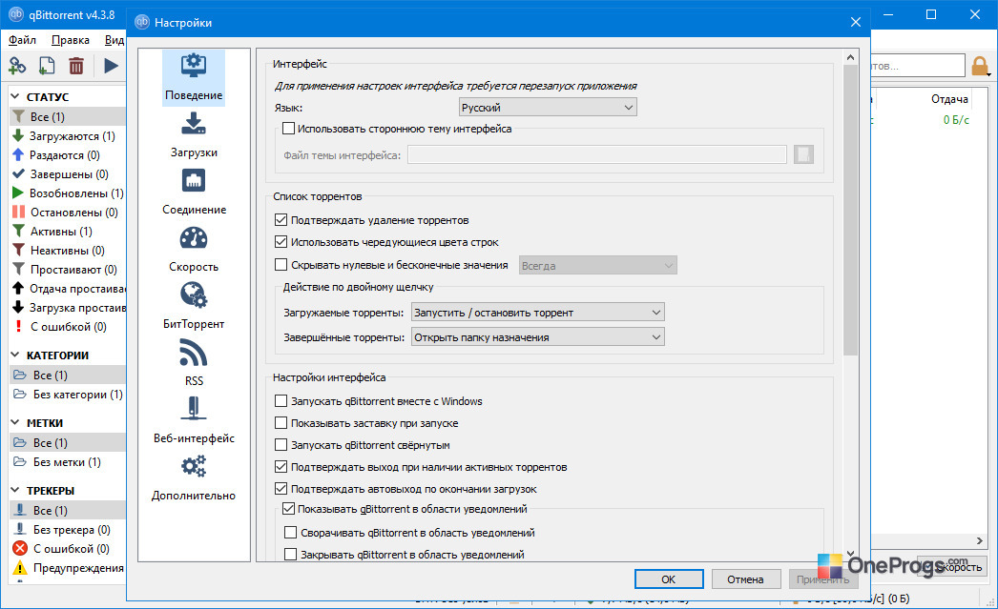Uncheck Подтверждать выход при наличии активных торрентов

281,467
